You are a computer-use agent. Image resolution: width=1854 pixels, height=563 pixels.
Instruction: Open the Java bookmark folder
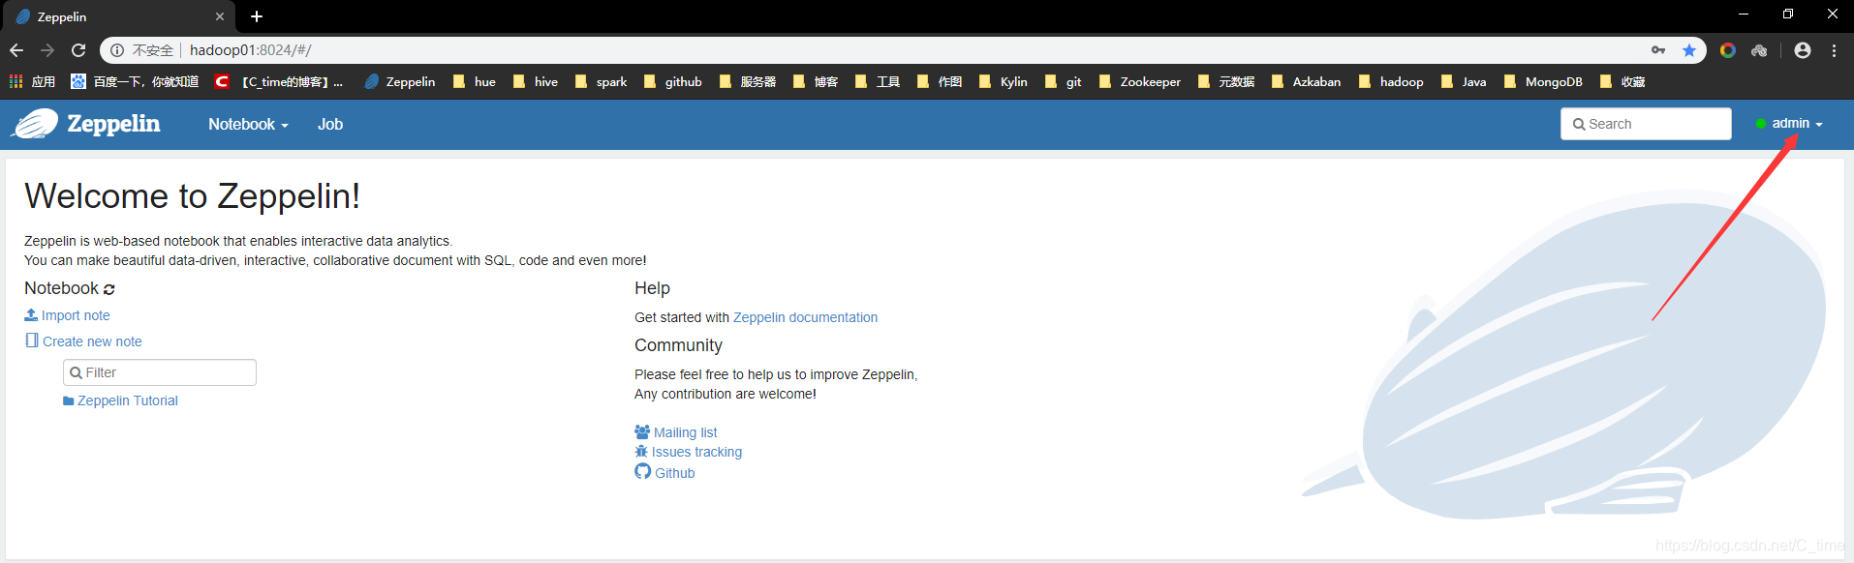1464,82
